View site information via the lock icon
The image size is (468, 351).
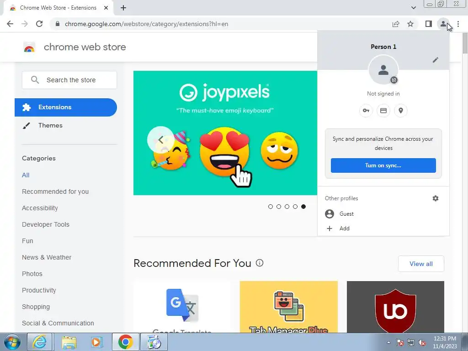pos(58,24)
